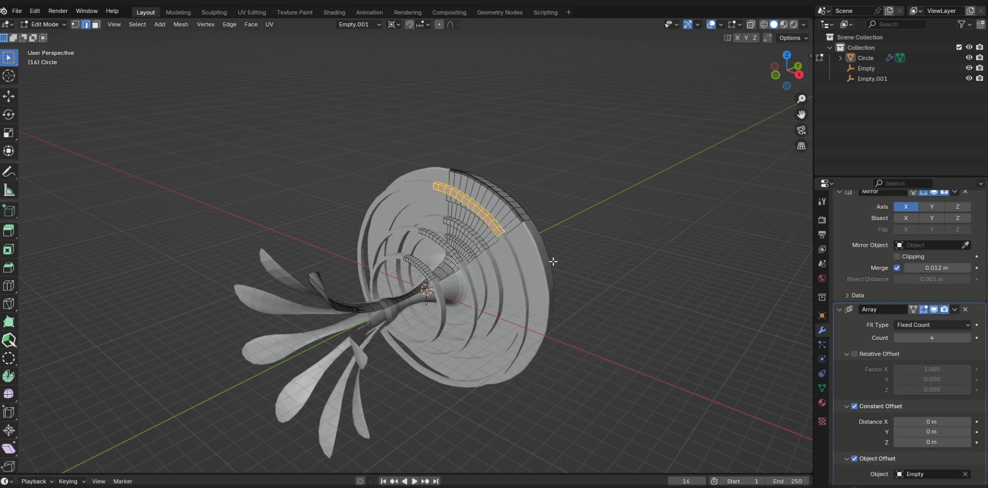Collapse the Constant Offset section
988x488 pixels.
point(846,406)
